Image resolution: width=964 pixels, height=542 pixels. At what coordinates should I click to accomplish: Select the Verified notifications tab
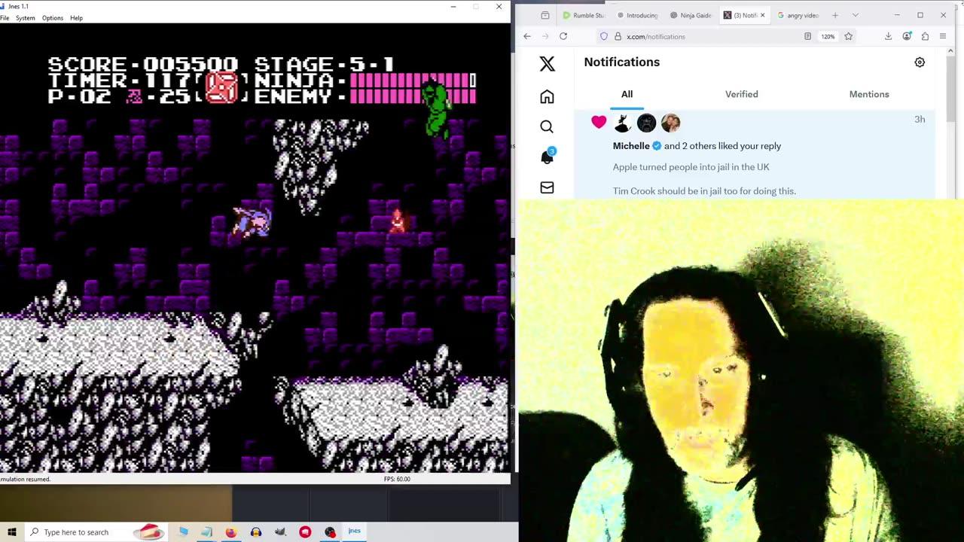click(x=742, y=94)
